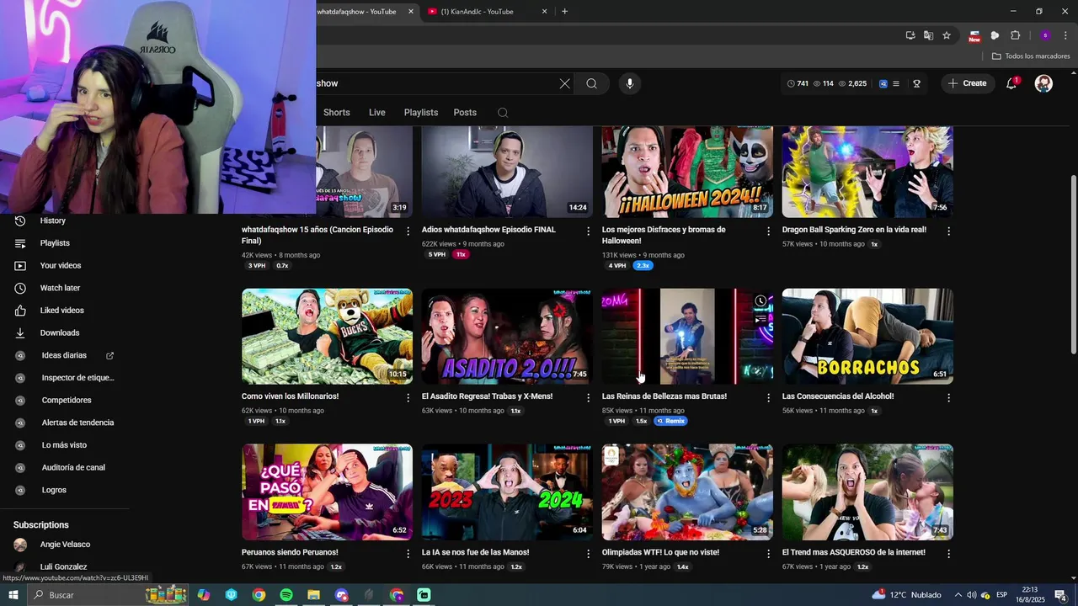Open options for 'Como viven los Millonarios!'
The image size is (1078, 606).
click(x=408, y=397)
